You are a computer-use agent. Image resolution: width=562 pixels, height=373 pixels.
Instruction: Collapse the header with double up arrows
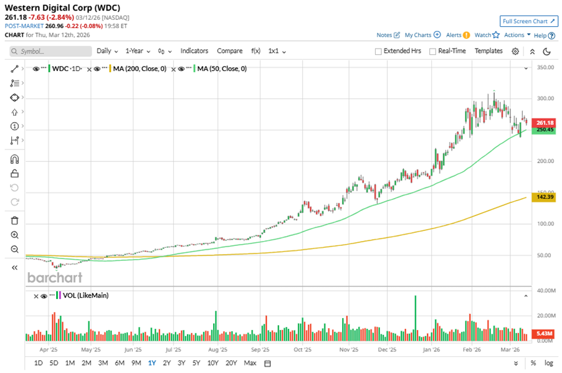click(x=532, y=51)
